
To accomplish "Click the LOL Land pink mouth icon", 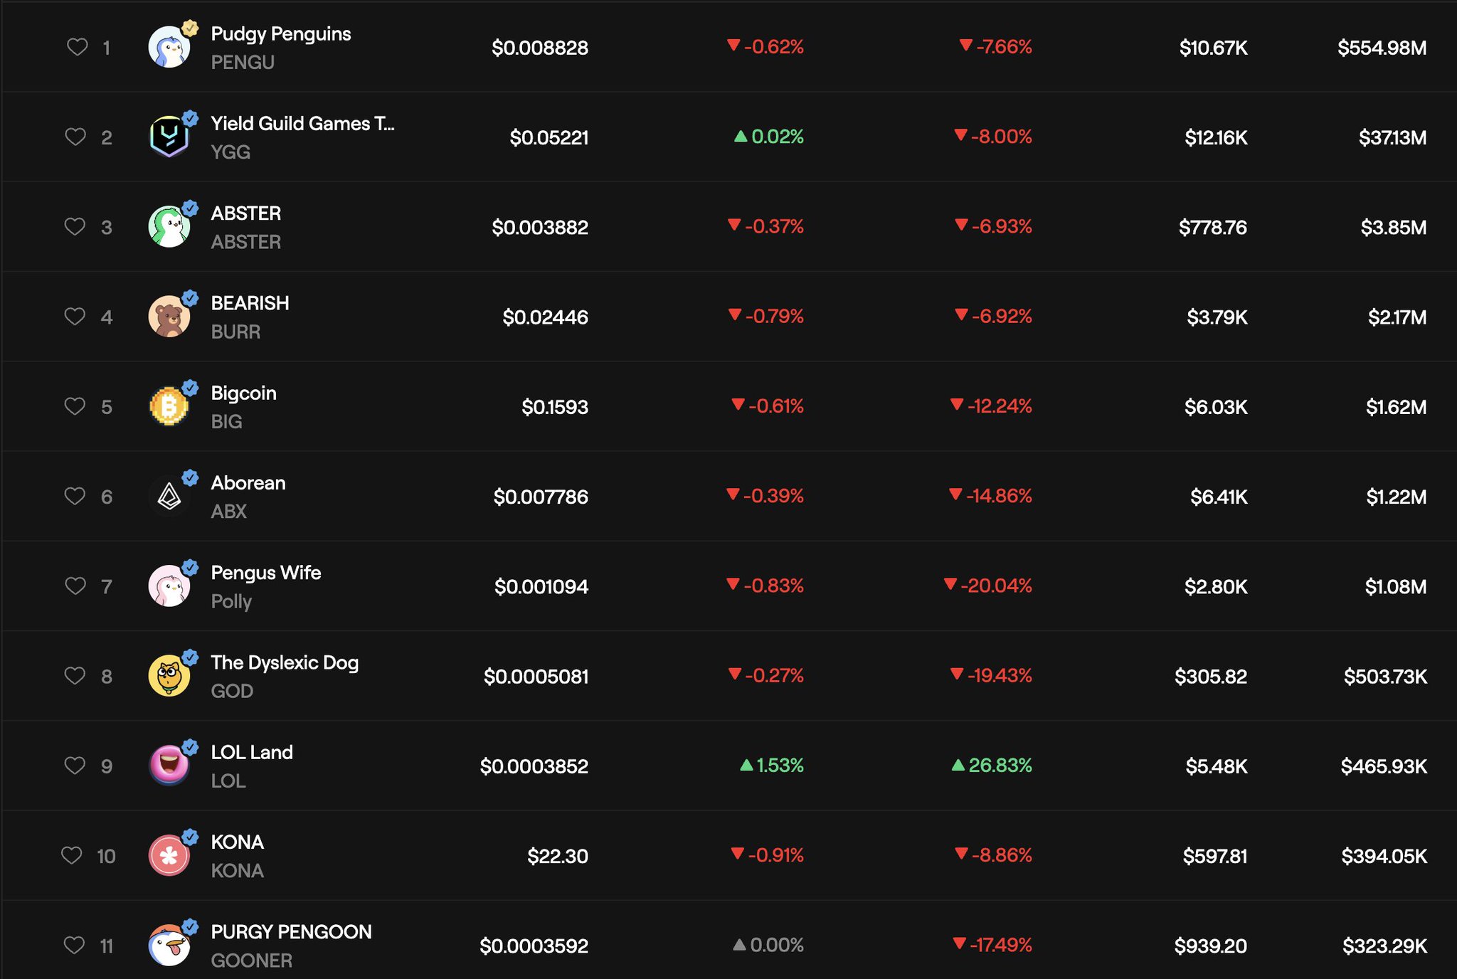I will (x=169, y=766).
